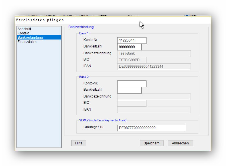The width and height of the screenshot is (226, 166).
Task: Click the Test-Bank Bankbezeichnung field
Action: 154,53
